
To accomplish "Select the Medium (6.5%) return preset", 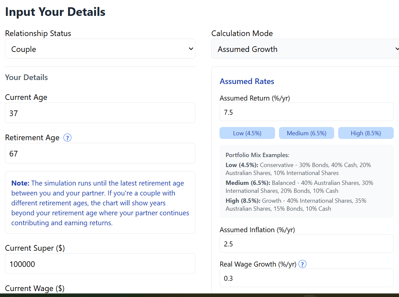I will 306,133.
